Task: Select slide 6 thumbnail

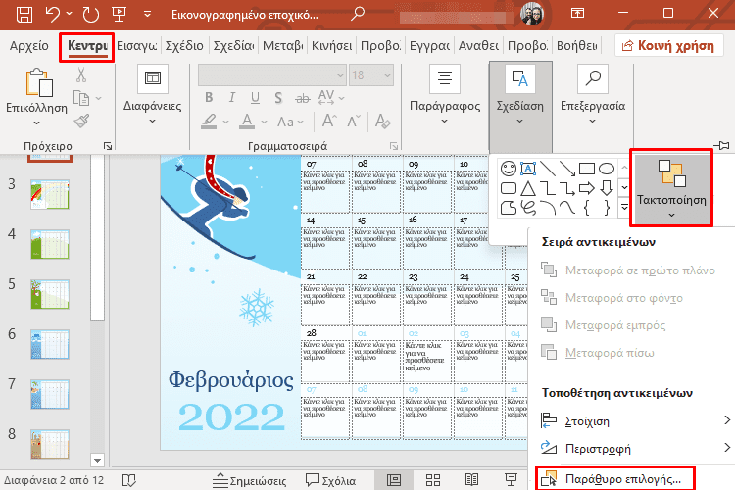Action: click(50, 344)
